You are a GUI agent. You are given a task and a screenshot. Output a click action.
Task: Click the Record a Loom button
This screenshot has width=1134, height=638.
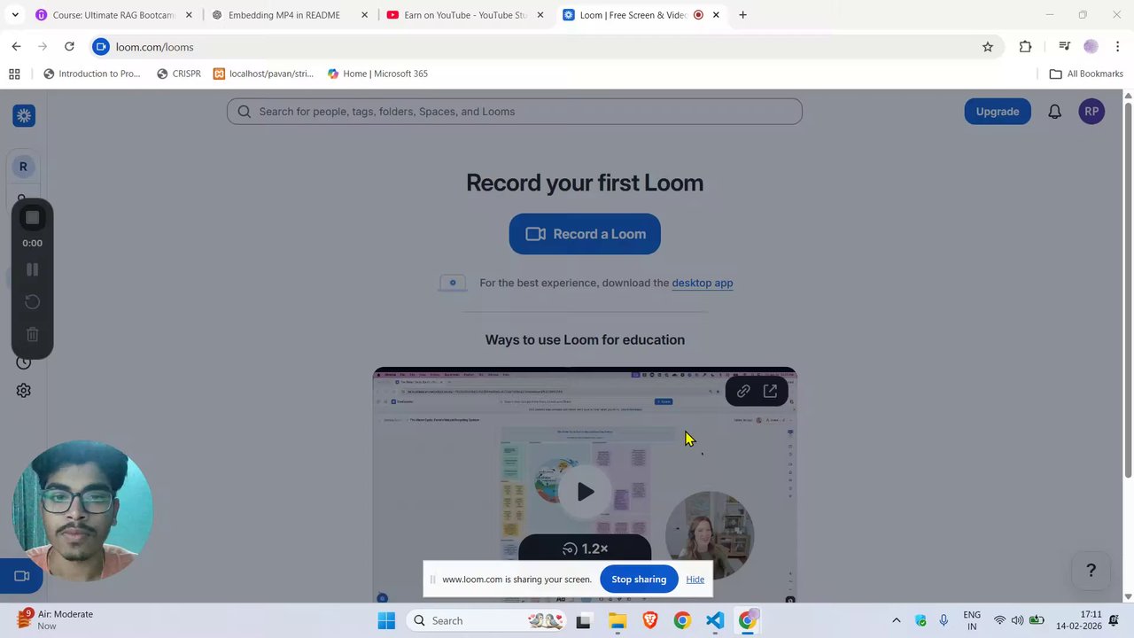585,234
